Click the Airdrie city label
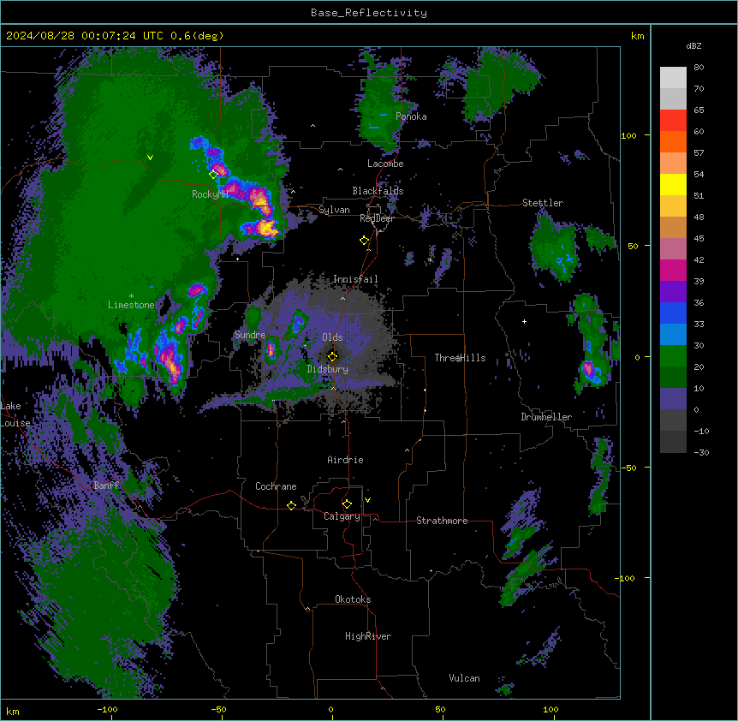The image size is (738, 721). coord(346,460)
